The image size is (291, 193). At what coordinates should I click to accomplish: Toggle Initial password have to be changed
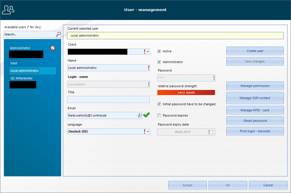point(159,104)
